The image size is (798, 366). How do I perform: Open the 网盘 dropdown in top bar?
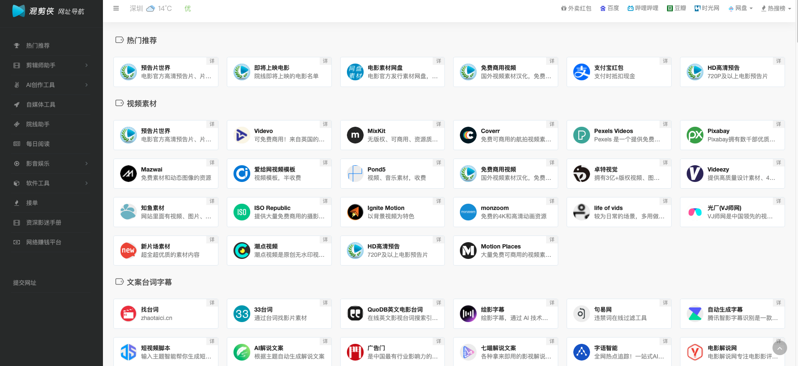741,8
